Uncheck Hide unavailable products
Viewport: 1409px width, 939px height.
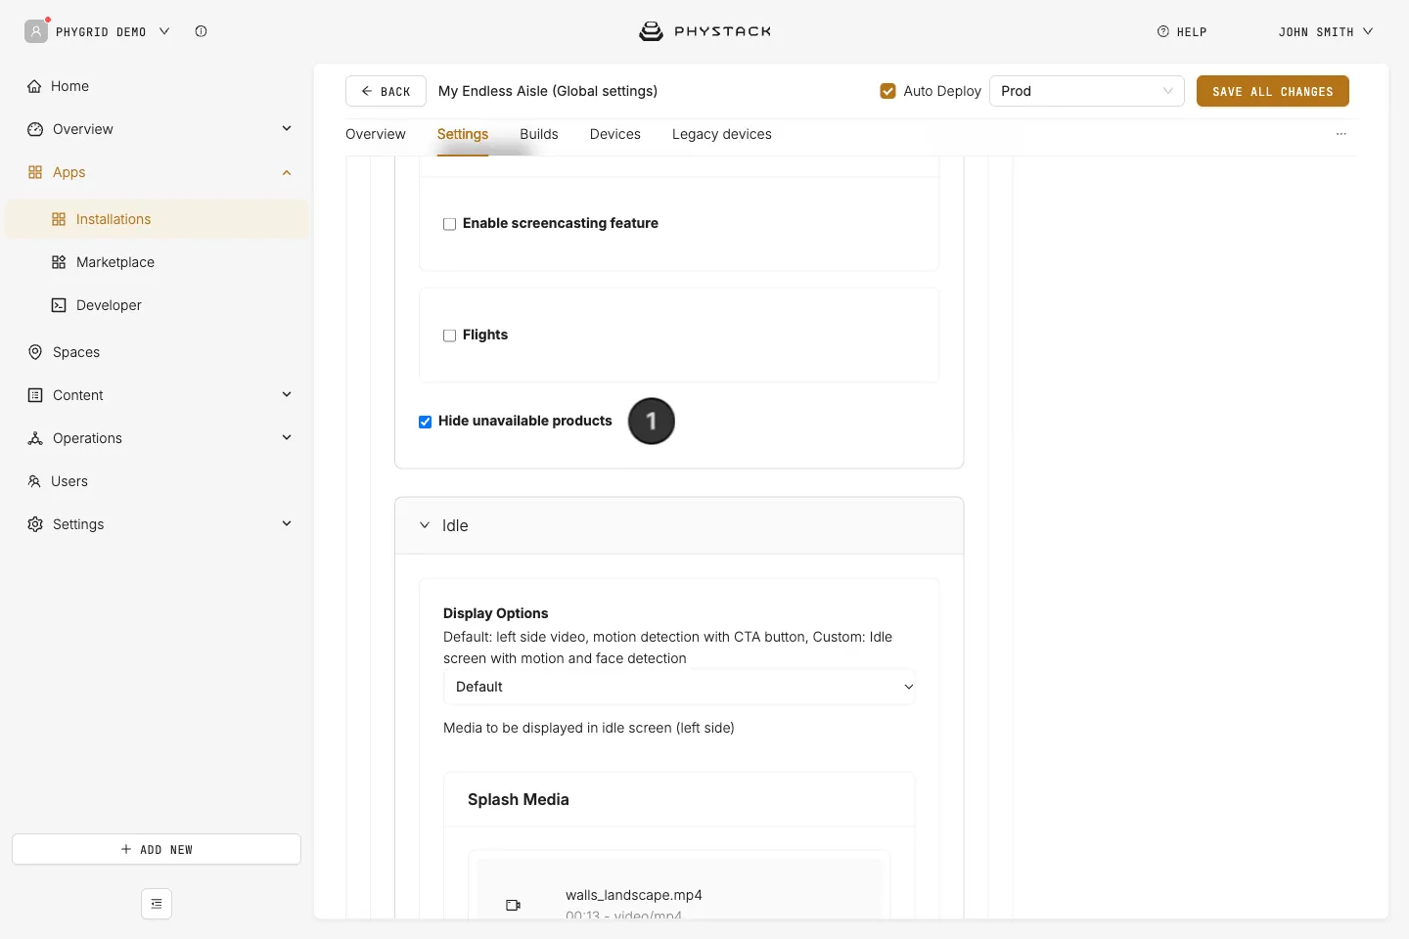click(426, 422)
